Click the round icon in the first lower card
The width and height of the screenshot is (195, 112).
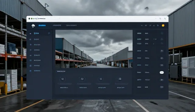[63, 79]
